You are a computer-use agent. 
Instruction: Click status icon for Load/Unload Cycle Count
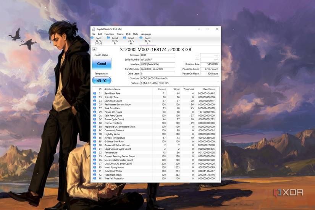pyautogui.click(x=95, y=149)
